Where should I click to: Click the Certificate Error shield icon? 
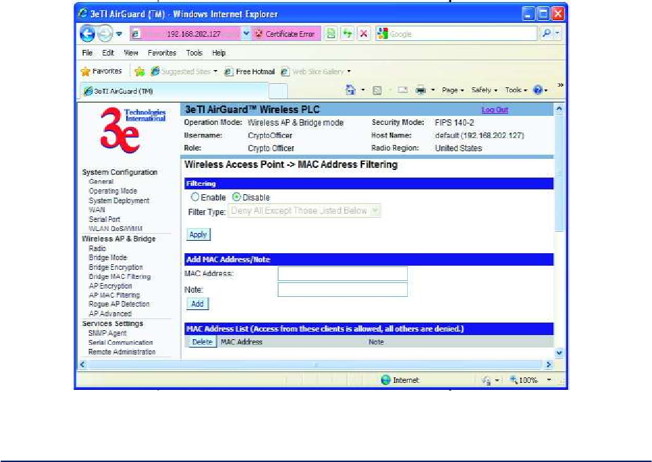pos(259,34)
